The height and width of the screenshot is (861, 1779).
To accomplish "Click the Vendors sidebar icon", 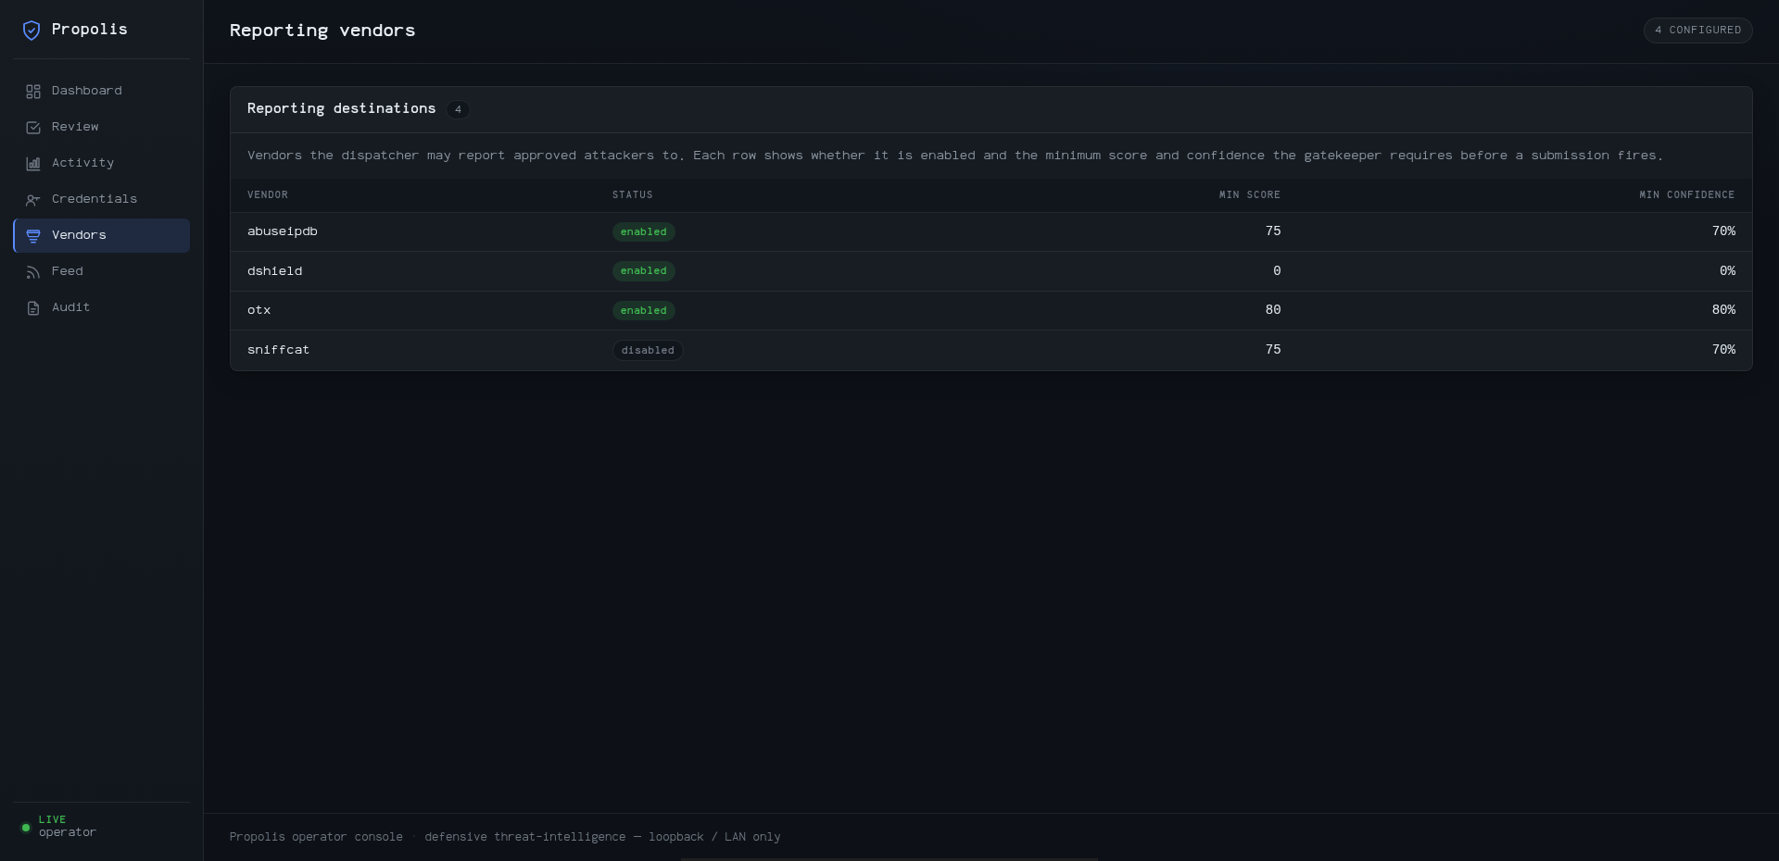I will click(33, 236).
